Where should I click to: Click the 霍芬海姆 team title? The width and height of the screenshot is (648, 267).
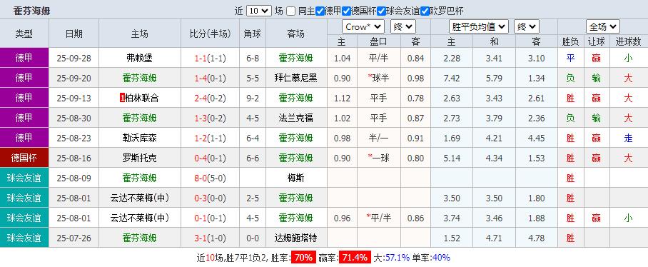pos(31,11)
